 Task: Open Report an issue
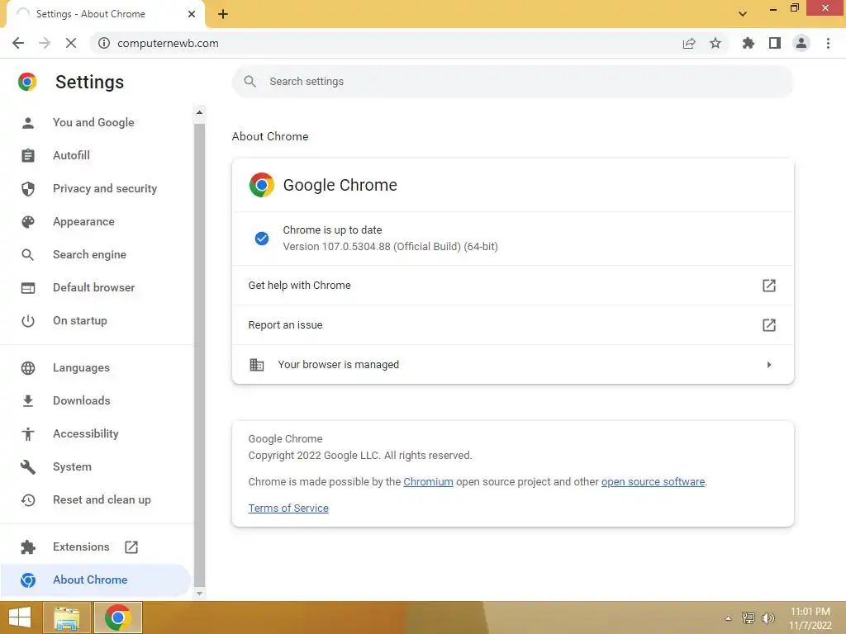(x=512, y=325)
